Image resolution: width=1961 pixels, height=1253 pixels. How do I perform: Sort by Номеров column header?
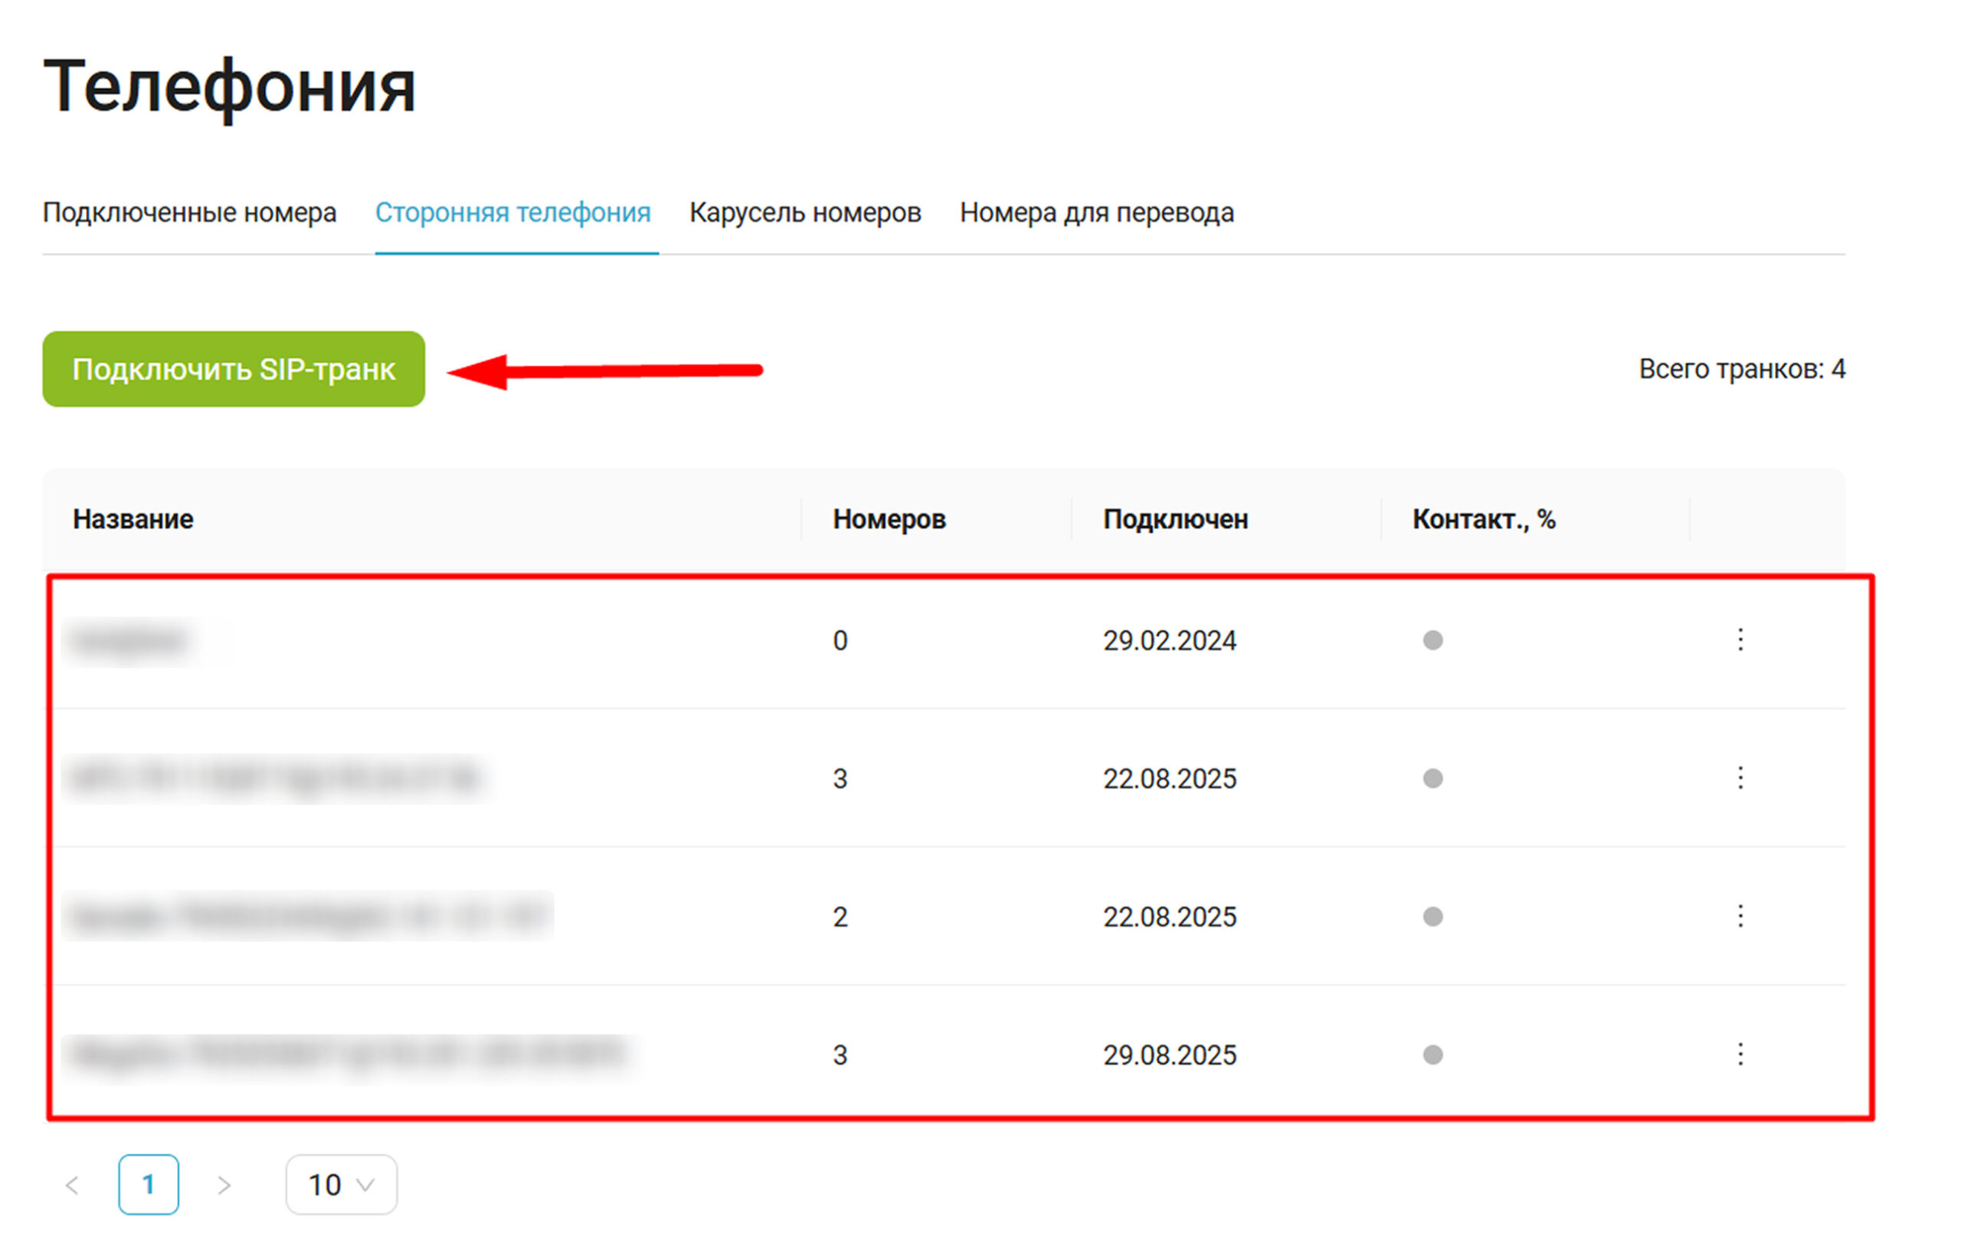click(889, 519)
